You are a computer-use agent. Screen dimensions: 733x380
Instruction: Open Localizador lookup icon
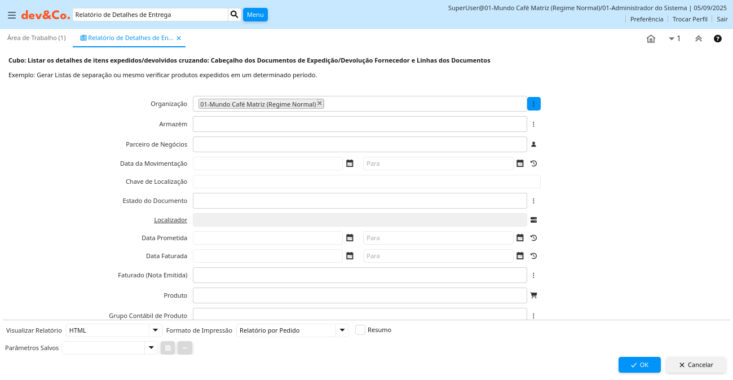coord(533,220)
